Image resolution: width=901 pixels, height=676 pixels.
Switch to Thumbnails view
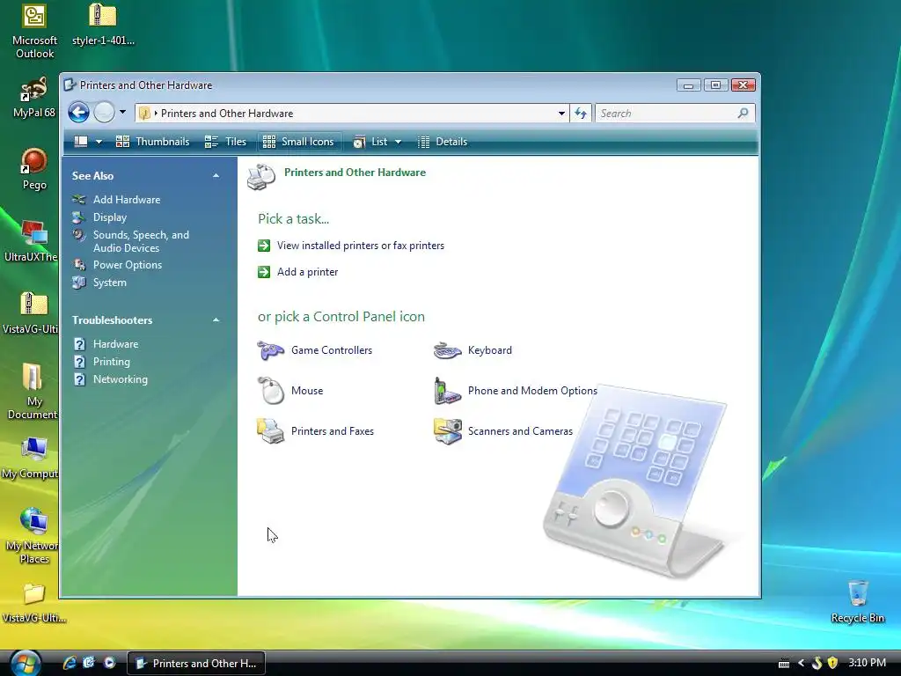click(x=153, y=142)
